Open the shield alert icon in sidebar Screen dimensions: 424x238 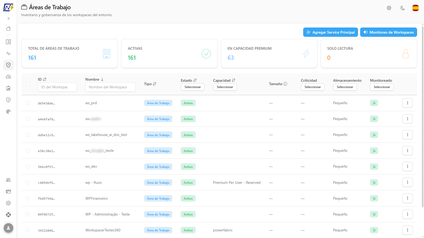tap(8, 100)
